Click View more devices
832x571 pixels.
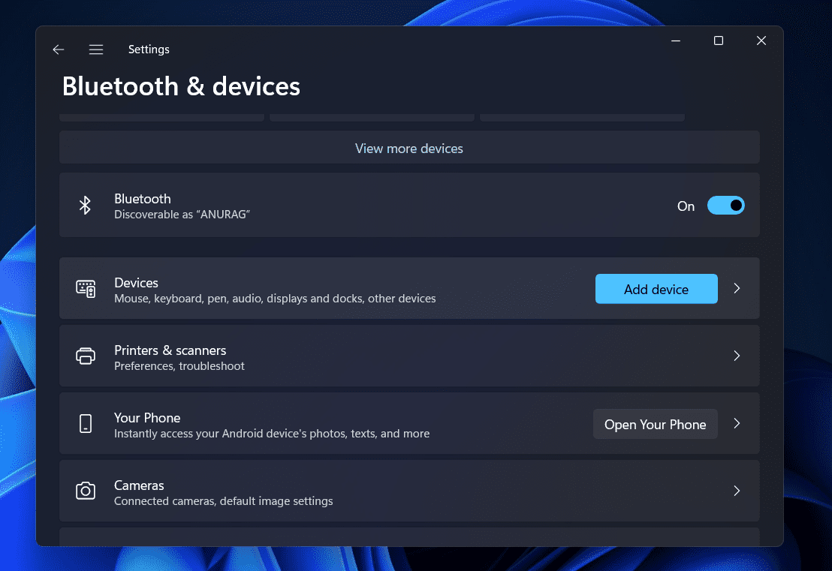click(x=409, y=149)
